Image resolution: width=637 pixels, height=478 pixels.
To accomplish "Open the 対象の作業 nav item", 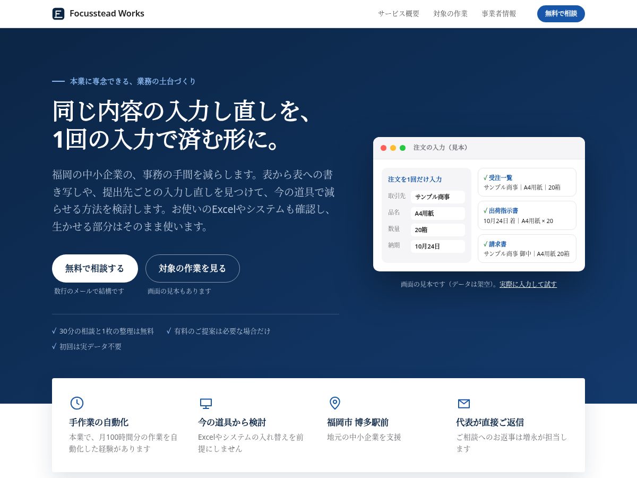I will (450, 14).
